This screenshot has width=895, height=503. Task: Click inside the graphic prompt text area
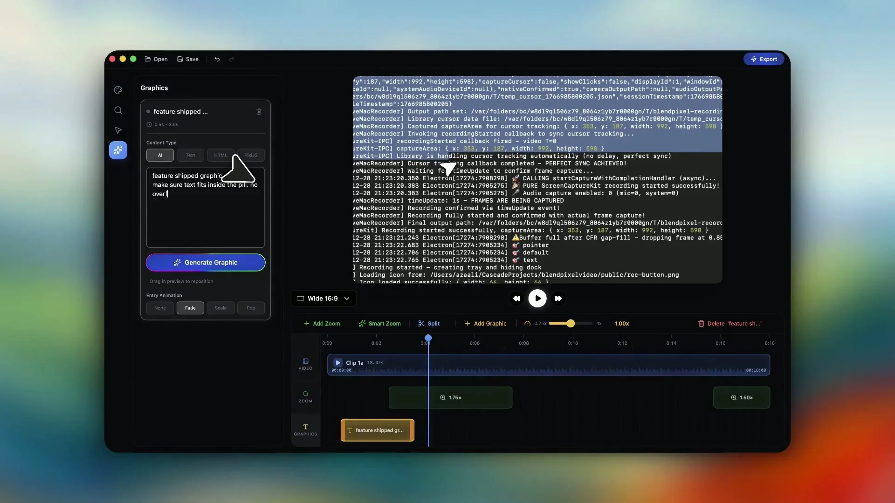(x=206, y=207)
